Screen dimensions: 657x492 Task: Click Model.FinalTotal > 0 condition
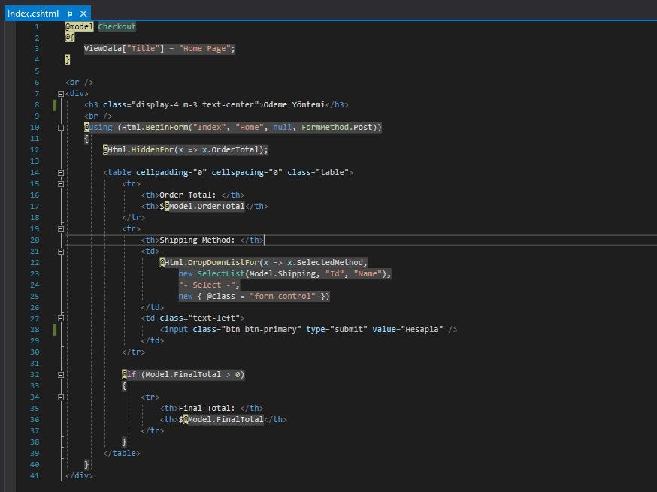point(192,375)
